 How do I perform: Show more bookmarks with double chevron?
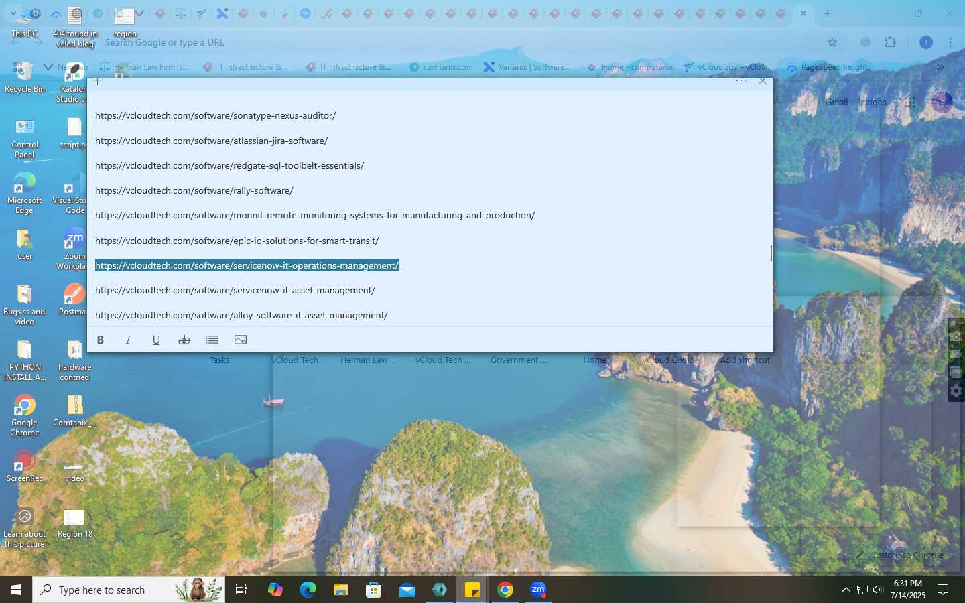coord(940,67)
